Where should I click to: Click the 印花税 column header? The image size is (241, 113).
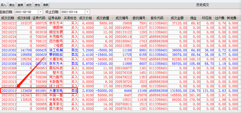click(208, 18)
